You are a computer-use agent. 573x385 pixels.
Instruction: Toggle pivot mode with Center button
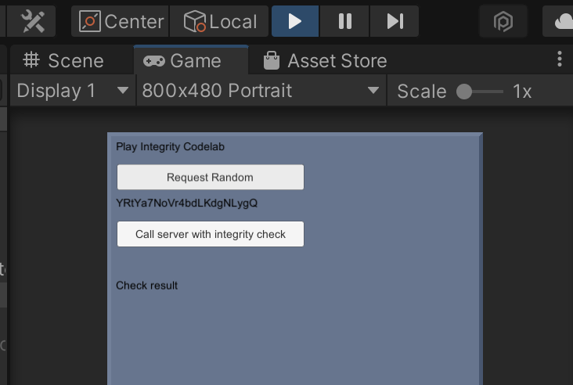[121, 21]
